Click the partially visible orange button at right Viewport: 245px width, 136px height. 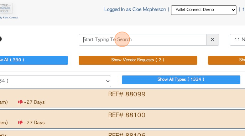point(226,60)
